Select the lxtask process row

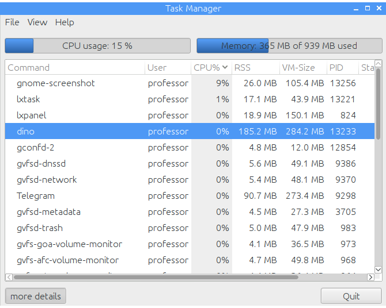point(190,99)
